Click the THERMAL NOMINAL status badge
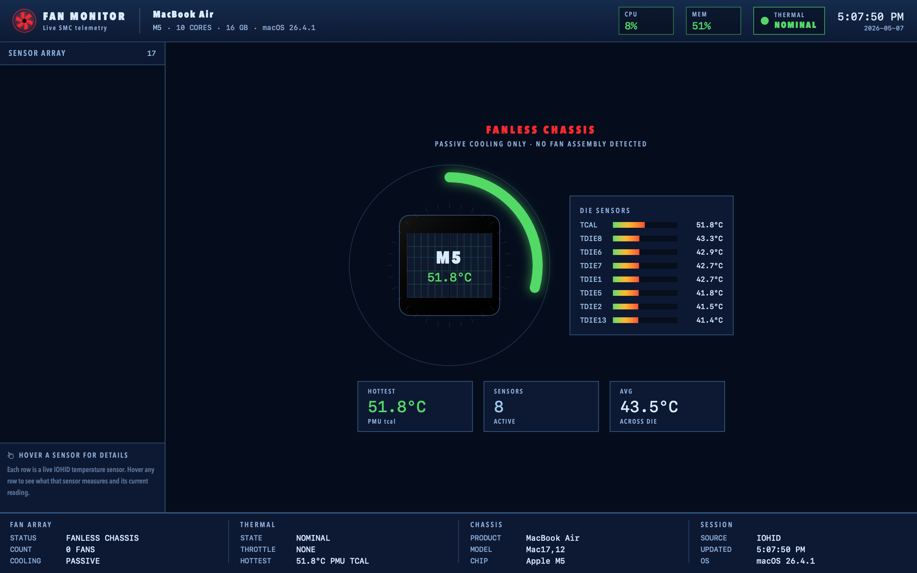The width and height of the screenshot is (917, 573). click(x=789, y=21)
